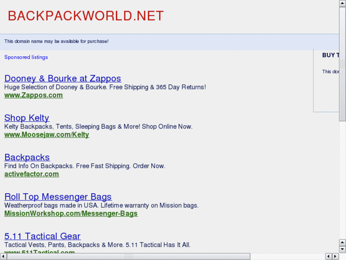Viewport: 346px width, 260px height.
Task: Click the Huge Selection of Dooney & Bourke description
Action: (105, 87)
